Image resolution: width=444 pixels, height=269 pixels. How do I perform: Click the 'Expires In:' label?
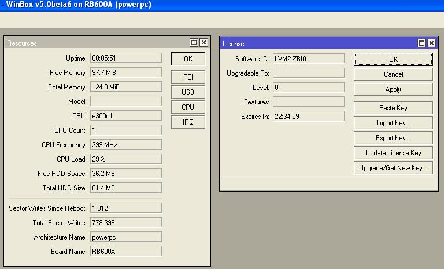pos(255,117)
